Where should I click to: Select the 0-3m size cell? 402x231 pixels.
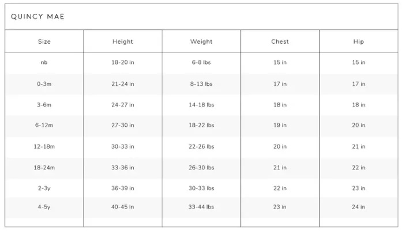pos(44,84)
